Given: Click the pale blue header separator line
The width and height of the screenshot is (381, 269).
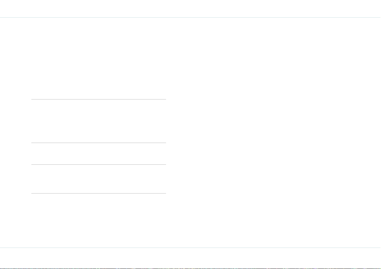Looking at the screenshot, I should point(191,18).
